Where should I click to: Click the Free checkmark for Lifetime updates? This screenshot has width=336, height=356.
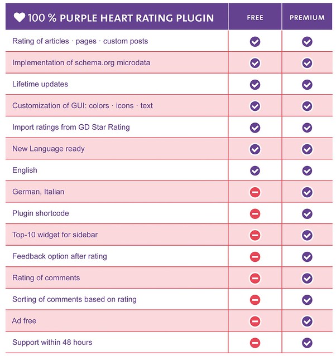tap(255, 85)
